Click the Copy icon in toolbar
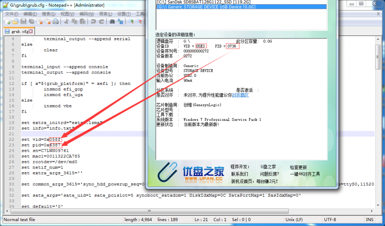385x226 pixels. [x=74, y=21]
